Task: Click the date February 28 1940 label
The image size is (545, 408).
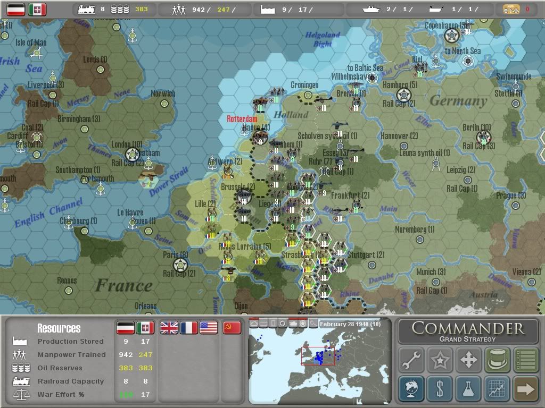Action: [x=350, y=324]
